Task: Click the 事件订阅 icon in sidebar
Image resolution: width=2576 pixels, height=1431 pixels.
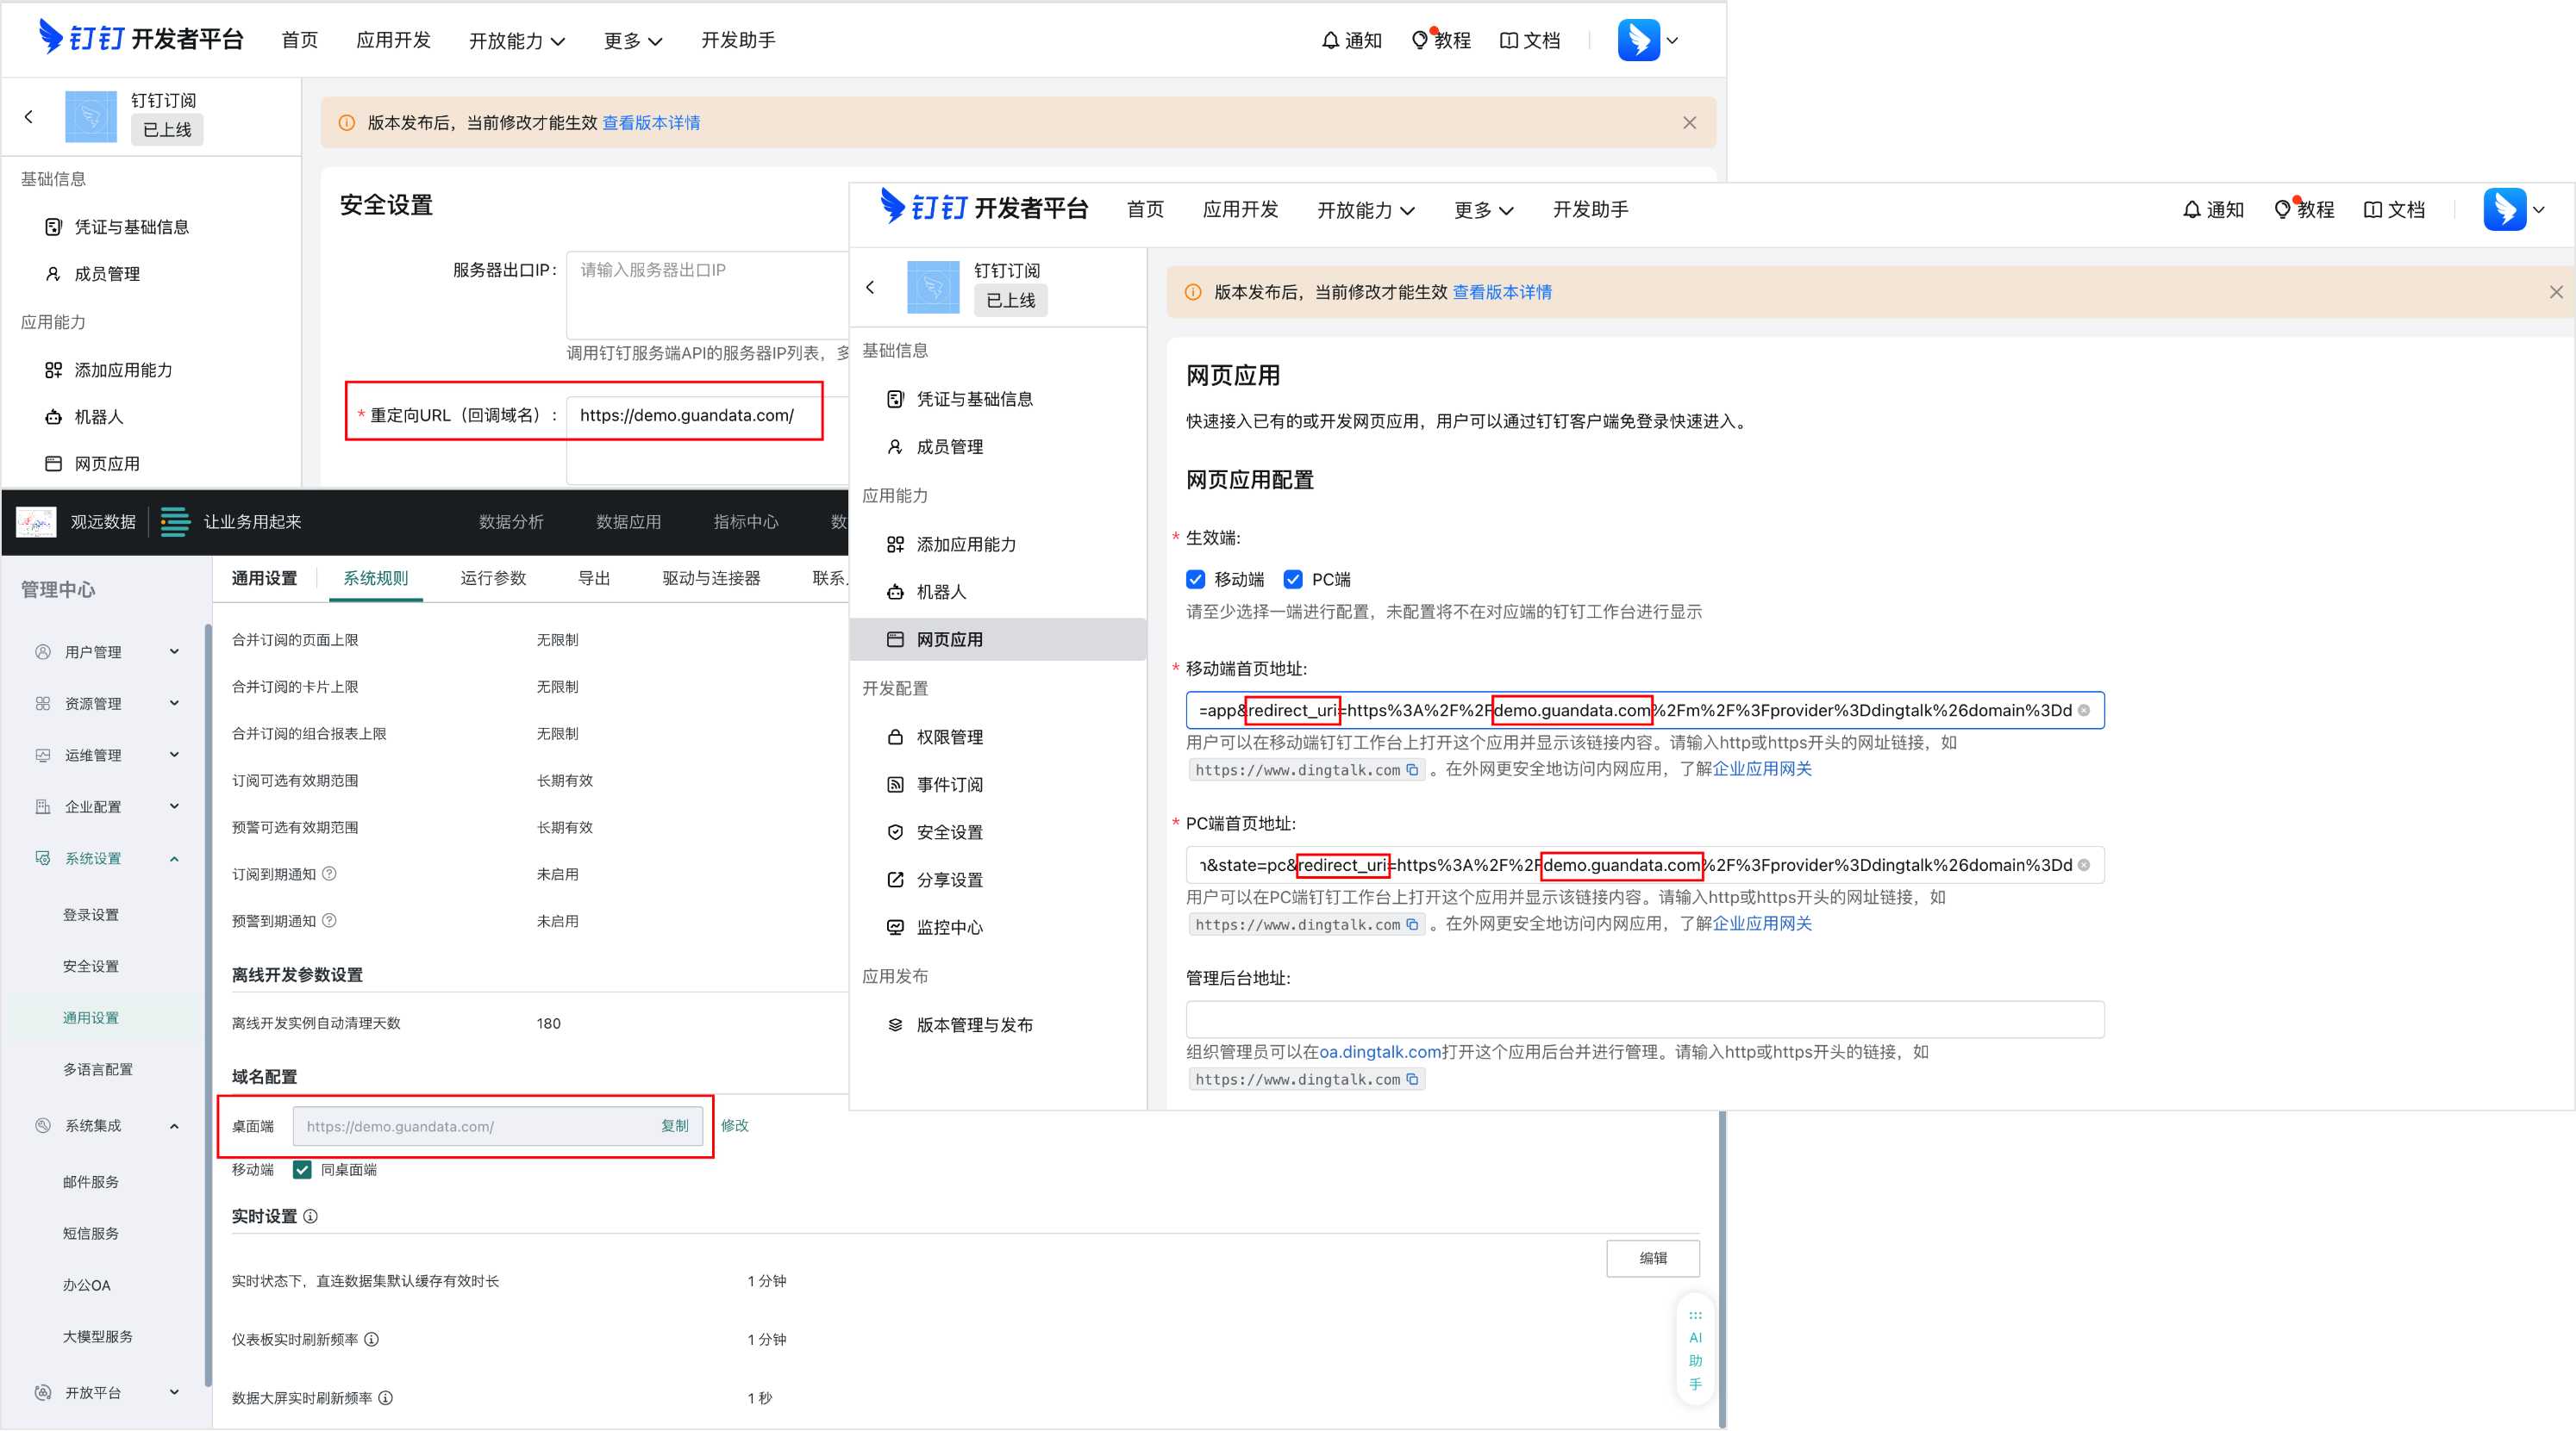Action: [x=895, y=785]
